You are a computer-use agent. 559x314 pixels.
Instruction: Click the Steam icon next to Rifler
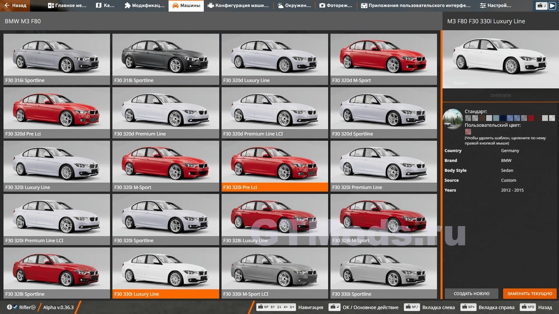point(16,307)
